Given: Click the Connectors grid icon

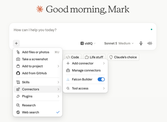Looking at the screenshot, I should [18, 89].
